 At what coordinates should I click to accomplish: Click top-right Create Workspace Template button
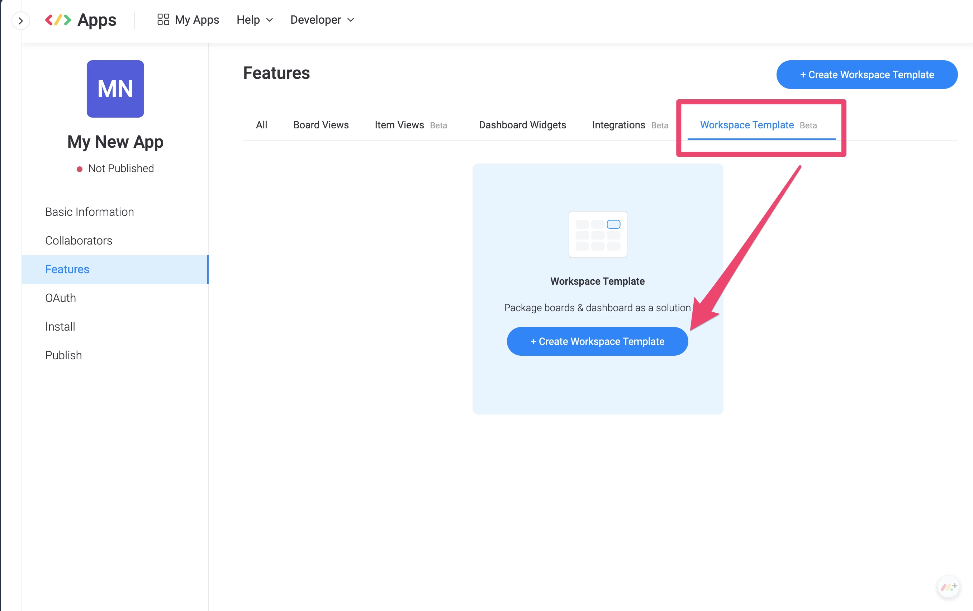[867, 75]
